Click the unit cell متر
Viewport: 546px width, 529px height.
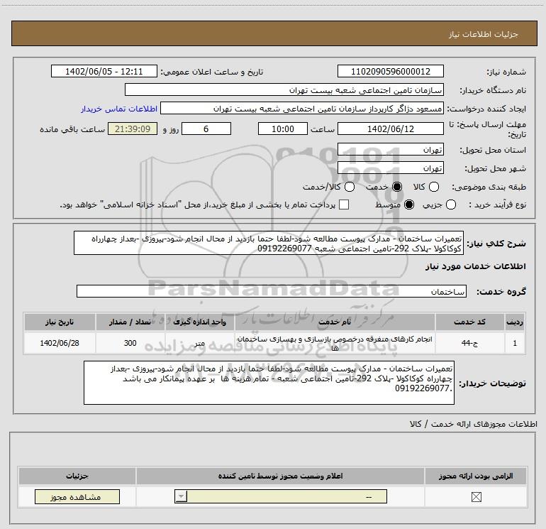point(199,343)
